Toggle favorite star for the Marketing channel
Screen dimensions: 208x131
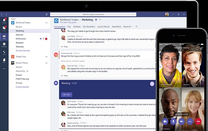click(x=96, y=20)
